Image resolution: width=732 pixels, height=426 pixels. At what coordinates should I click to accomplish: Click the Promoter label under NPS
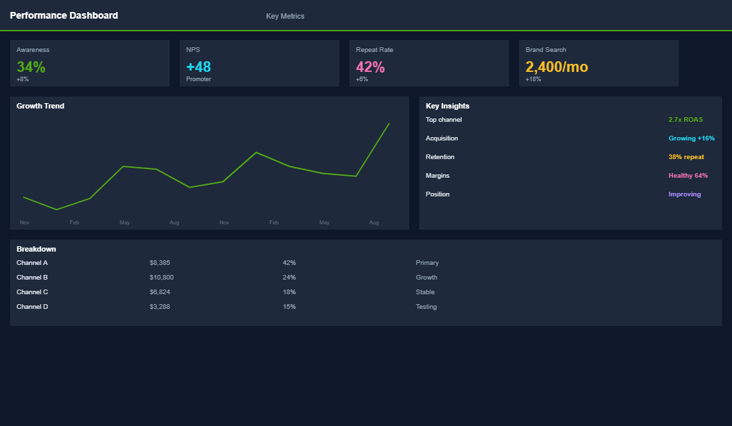(197, 79)
